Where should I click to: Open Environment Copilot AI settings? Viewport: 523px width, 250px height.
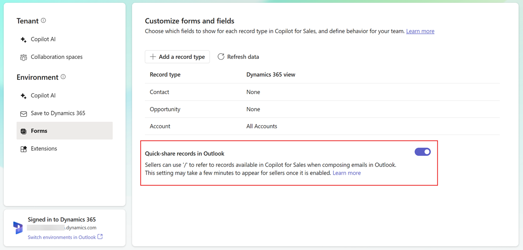pyautogui.click(x=43, y=96)
